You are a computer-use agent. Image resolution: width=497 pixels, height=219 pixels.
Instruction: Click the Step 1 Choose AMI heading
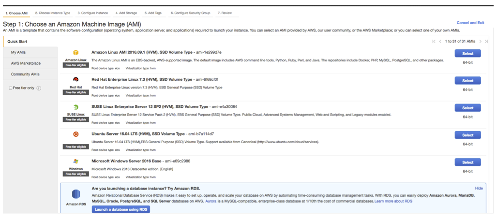click(72, 24)
